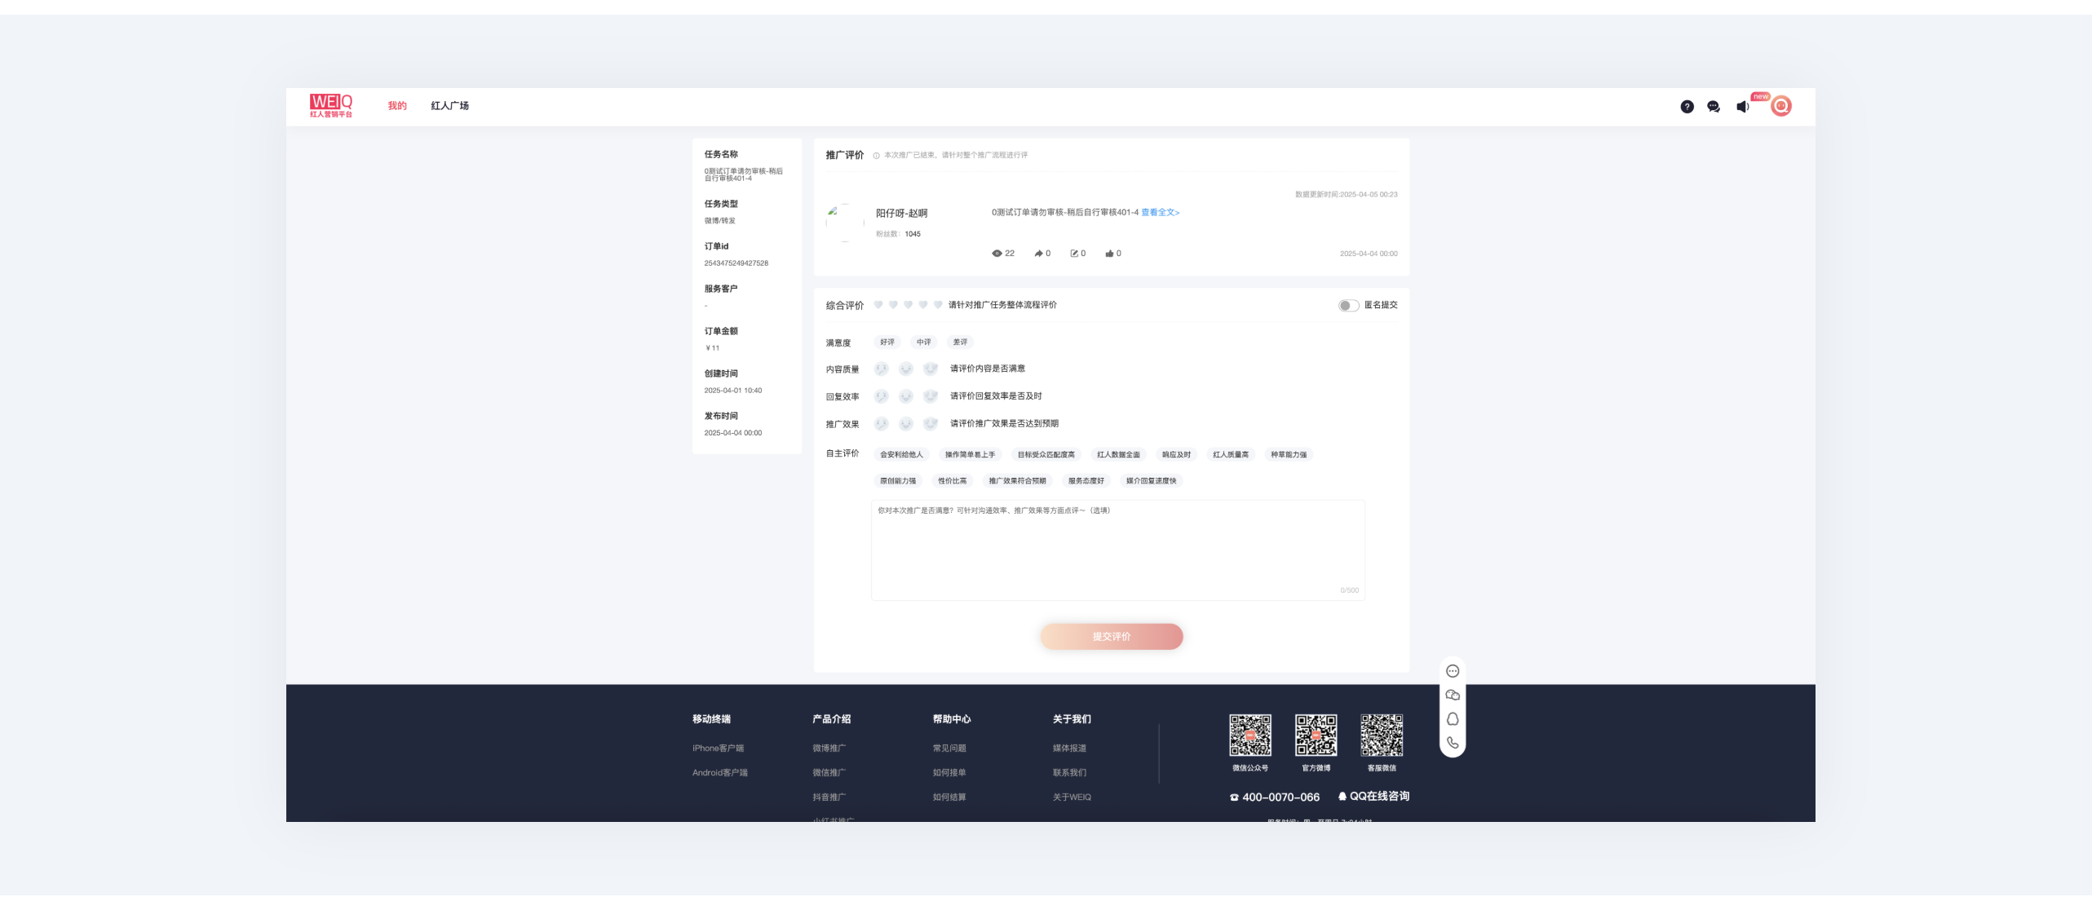Open the user avatar in header

coord(1781,106)
